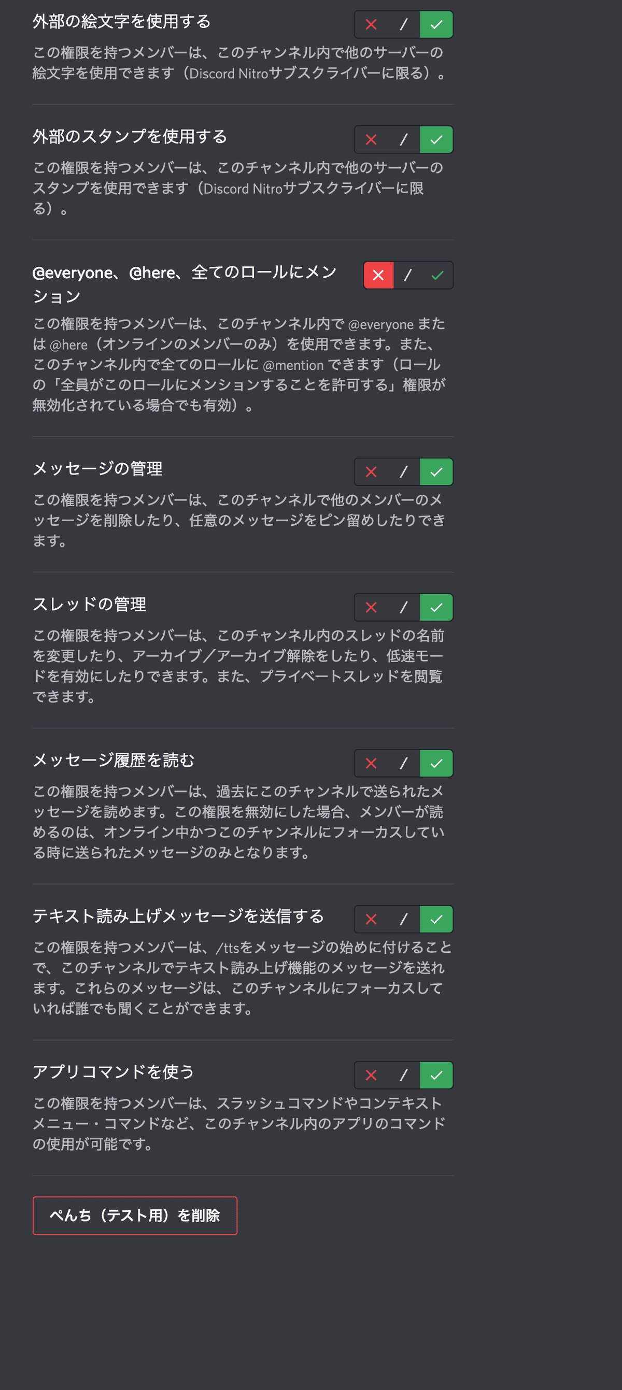Allow the 外部のスタンプを使用する permission
Viewport: 622px width, 1390px height.
(435, 139)
